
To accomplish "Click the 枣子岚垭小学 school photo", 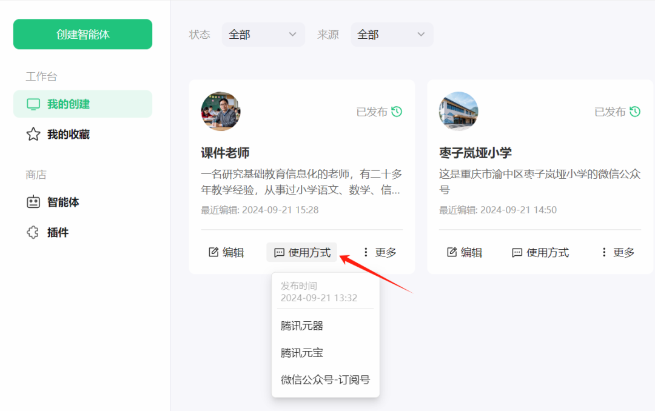I will pos(458,112).
